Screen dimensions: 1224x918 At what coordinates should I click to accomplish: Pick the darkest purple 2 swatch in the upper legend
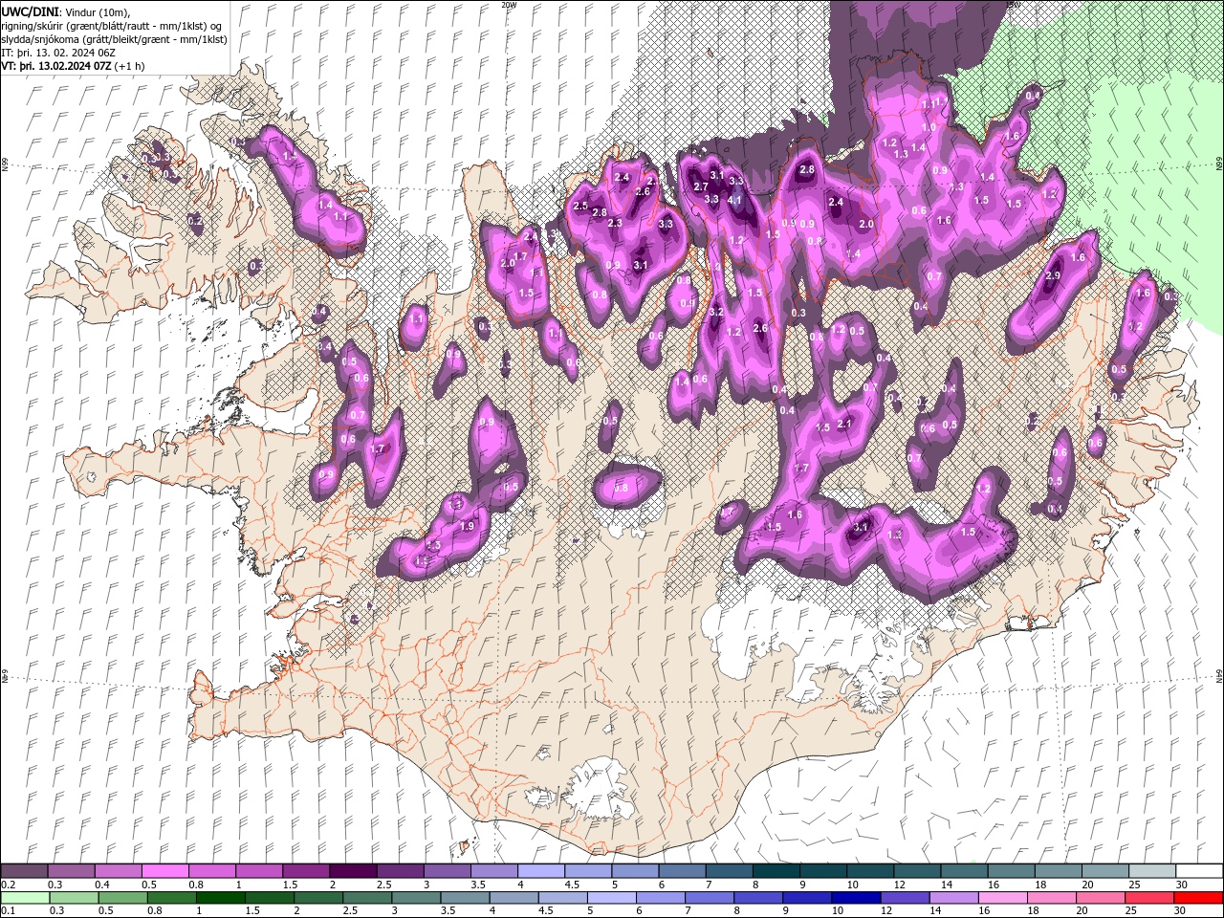pyautogui.click(x=353, y=871)
